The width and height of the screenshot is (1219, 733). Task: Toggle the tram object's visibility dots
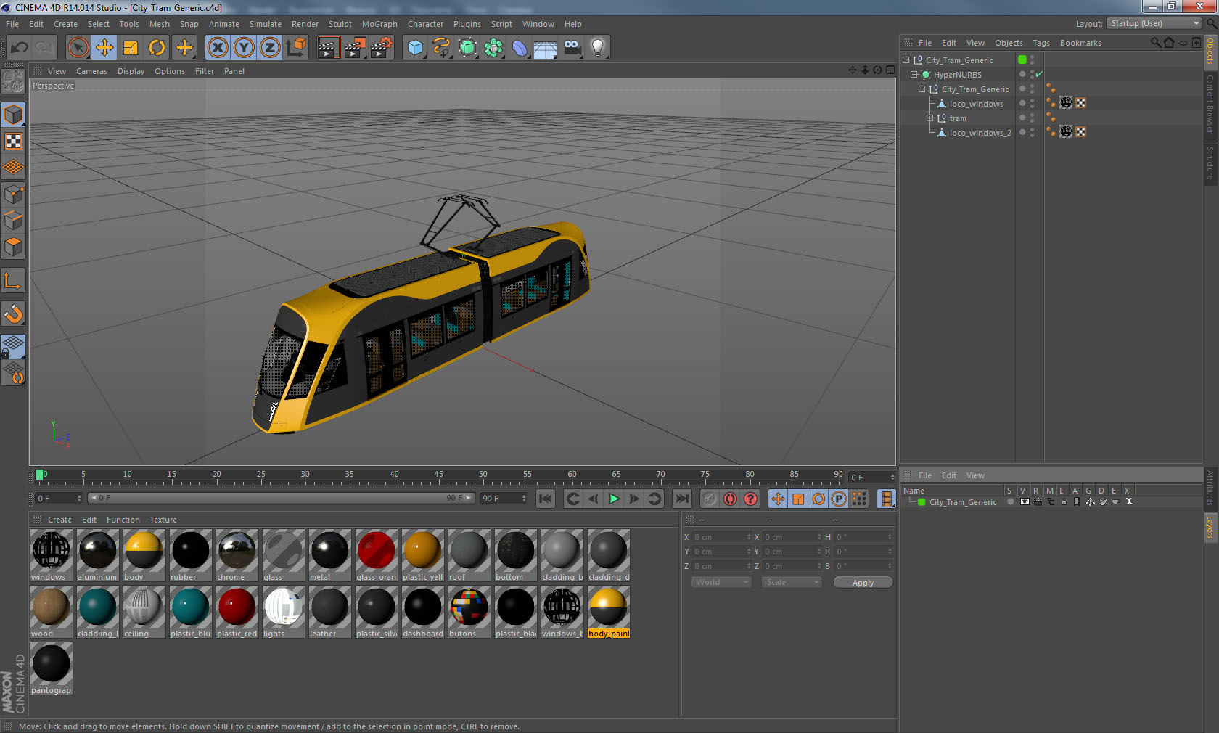click(x=1032, y=118)
